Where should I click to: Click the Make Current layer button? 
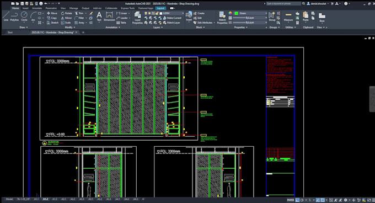[172, 18]
